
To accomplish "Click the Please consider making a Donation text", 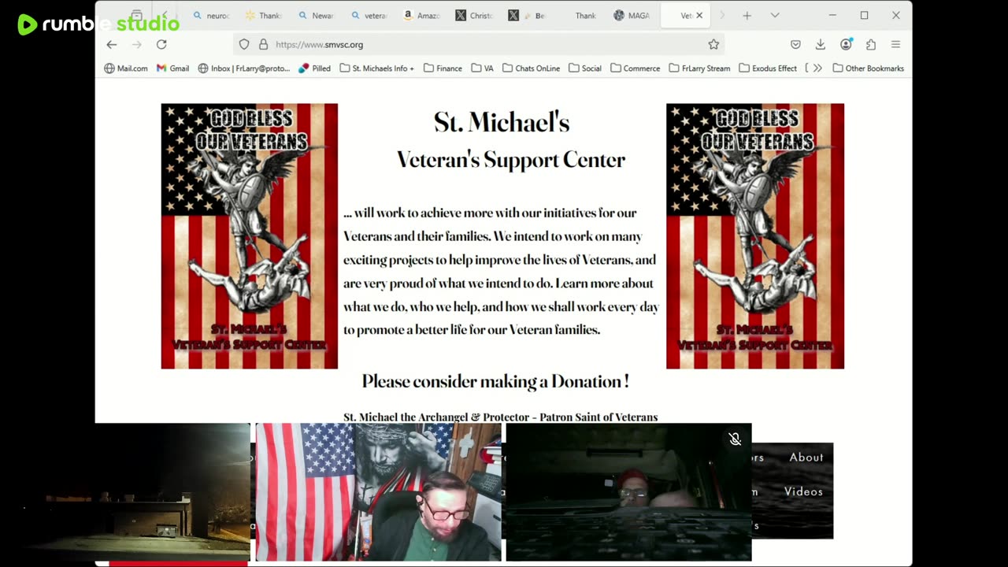I will (495, 381).
